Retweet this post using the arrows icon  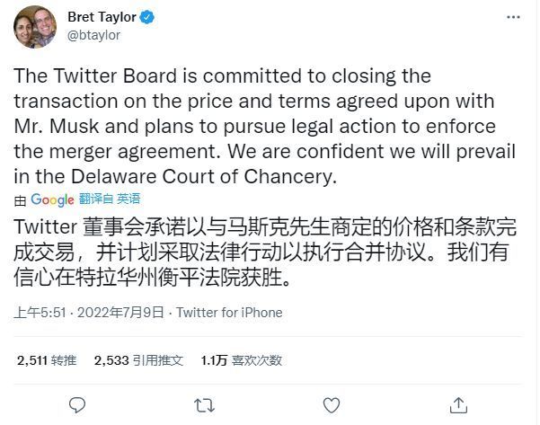[204, 405]
